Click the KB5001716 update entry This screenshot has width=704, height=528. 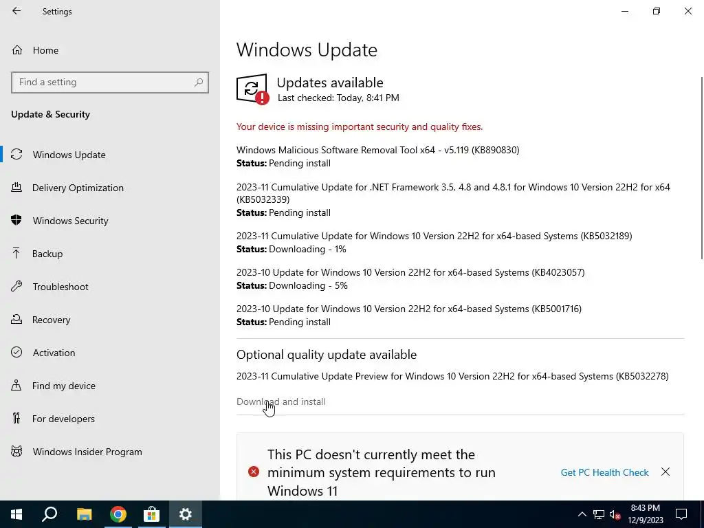coord(409,309)
